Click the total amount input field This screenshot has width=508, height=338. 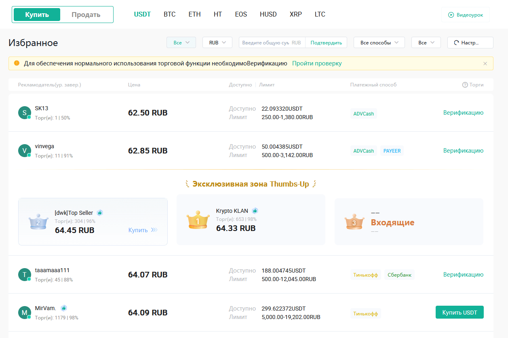265,42
